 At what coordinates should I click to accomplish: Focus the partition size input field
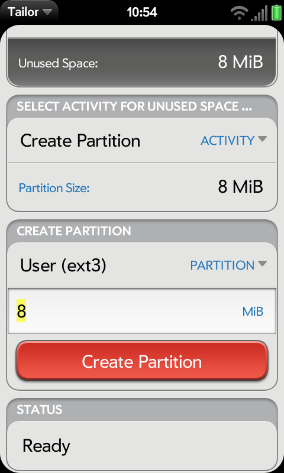coord(142,311)
